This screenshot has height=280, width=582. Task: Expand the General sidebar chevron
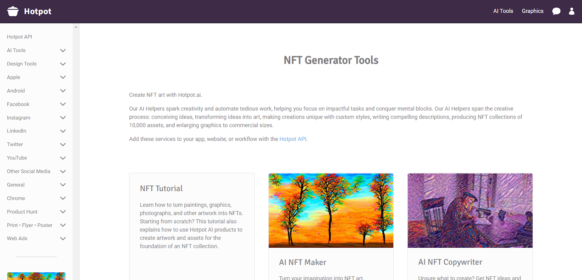pos(63,185)
